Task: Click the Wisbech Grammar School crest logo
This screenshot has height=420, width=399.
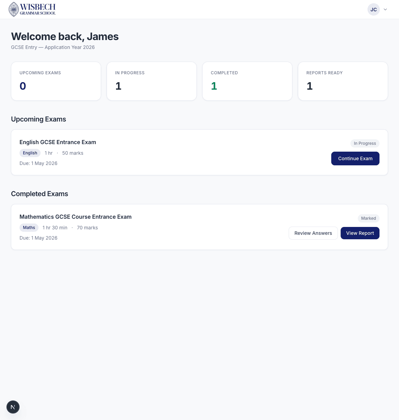Action: click(x=14, y=9)
